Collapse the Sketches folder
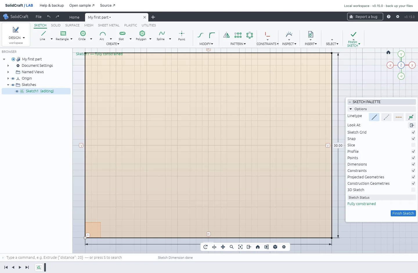Image resolution: width=418 pixels, height=273 pixels. click(x=8, y=85)
